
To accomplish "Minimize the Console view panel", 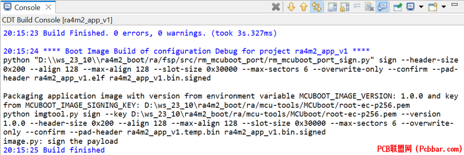I will click(x=454, y=4).
